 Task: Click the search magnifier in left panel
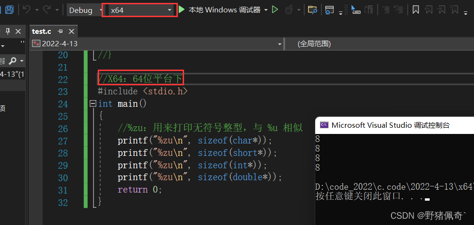tap(13, 61)
